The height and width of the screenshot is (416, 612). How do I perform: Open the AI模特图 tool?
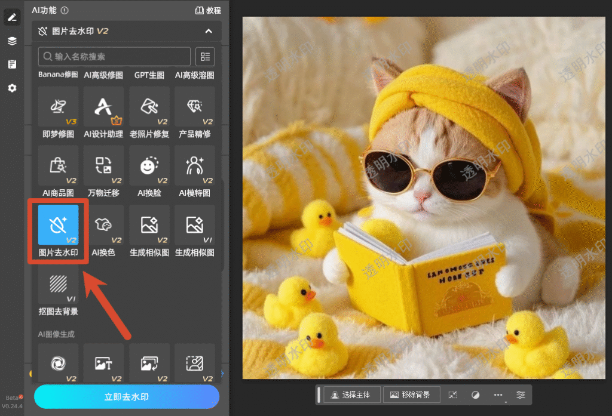[195, 165]
